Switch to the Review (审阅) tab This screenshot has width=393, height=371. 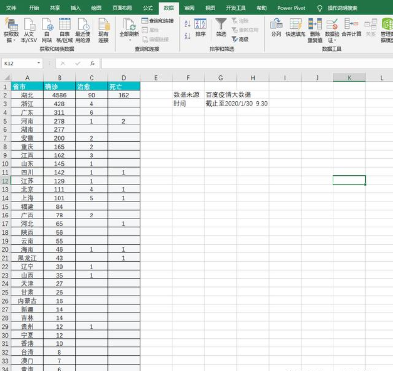(189, 8)
